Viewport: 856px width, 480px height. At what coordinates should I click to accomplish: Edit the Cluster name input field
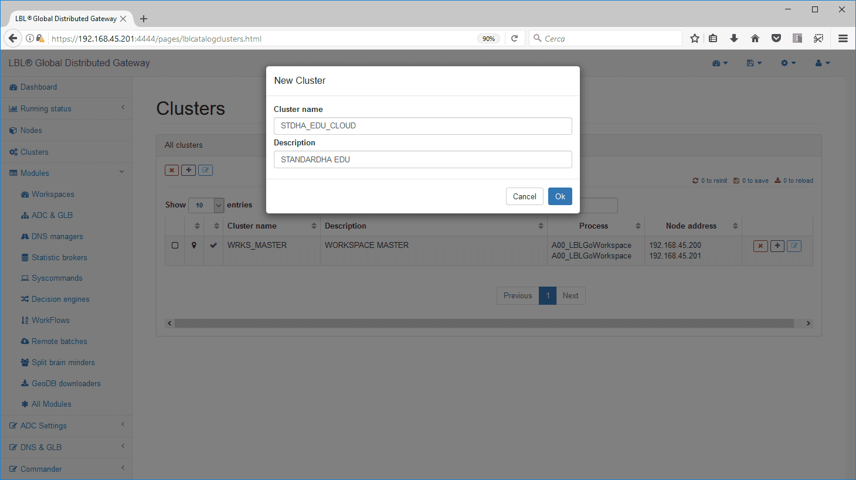(x=423, y=126)
